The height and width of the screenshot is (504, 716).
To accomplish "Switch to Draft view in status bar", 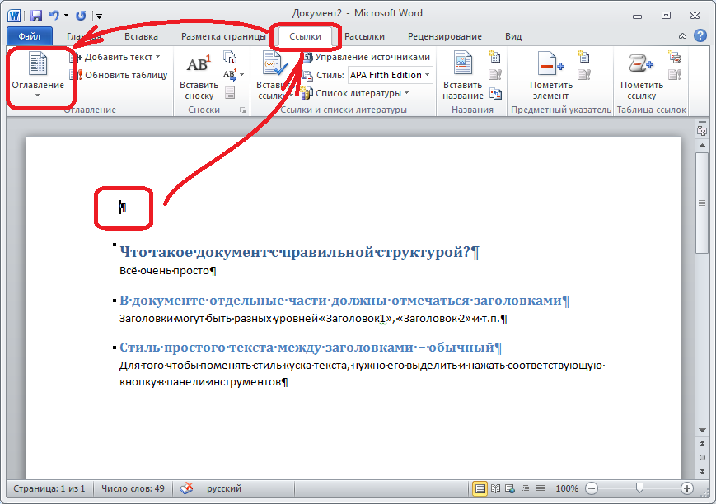I will pos(540,488).
